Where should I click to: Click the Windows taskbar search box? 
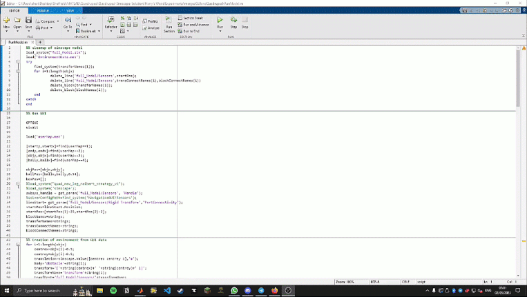click(x=41, y=291)
